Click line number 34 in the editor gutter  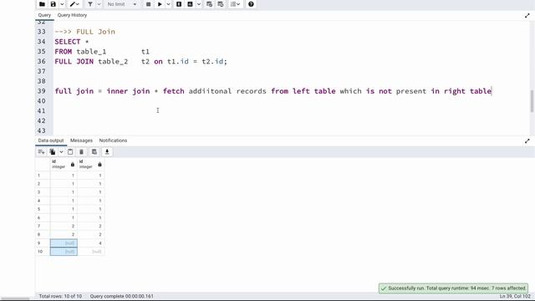click(41, 42)
